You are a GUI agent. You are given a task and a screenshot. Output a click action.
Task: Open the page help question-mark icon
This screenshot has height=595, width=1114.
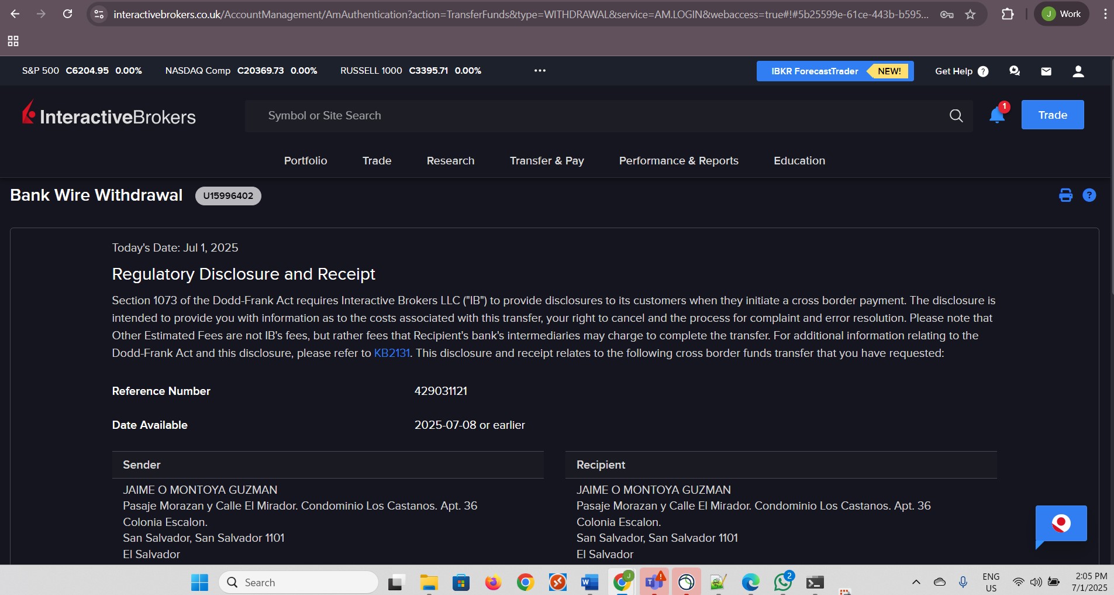[x=1089, y=195]
